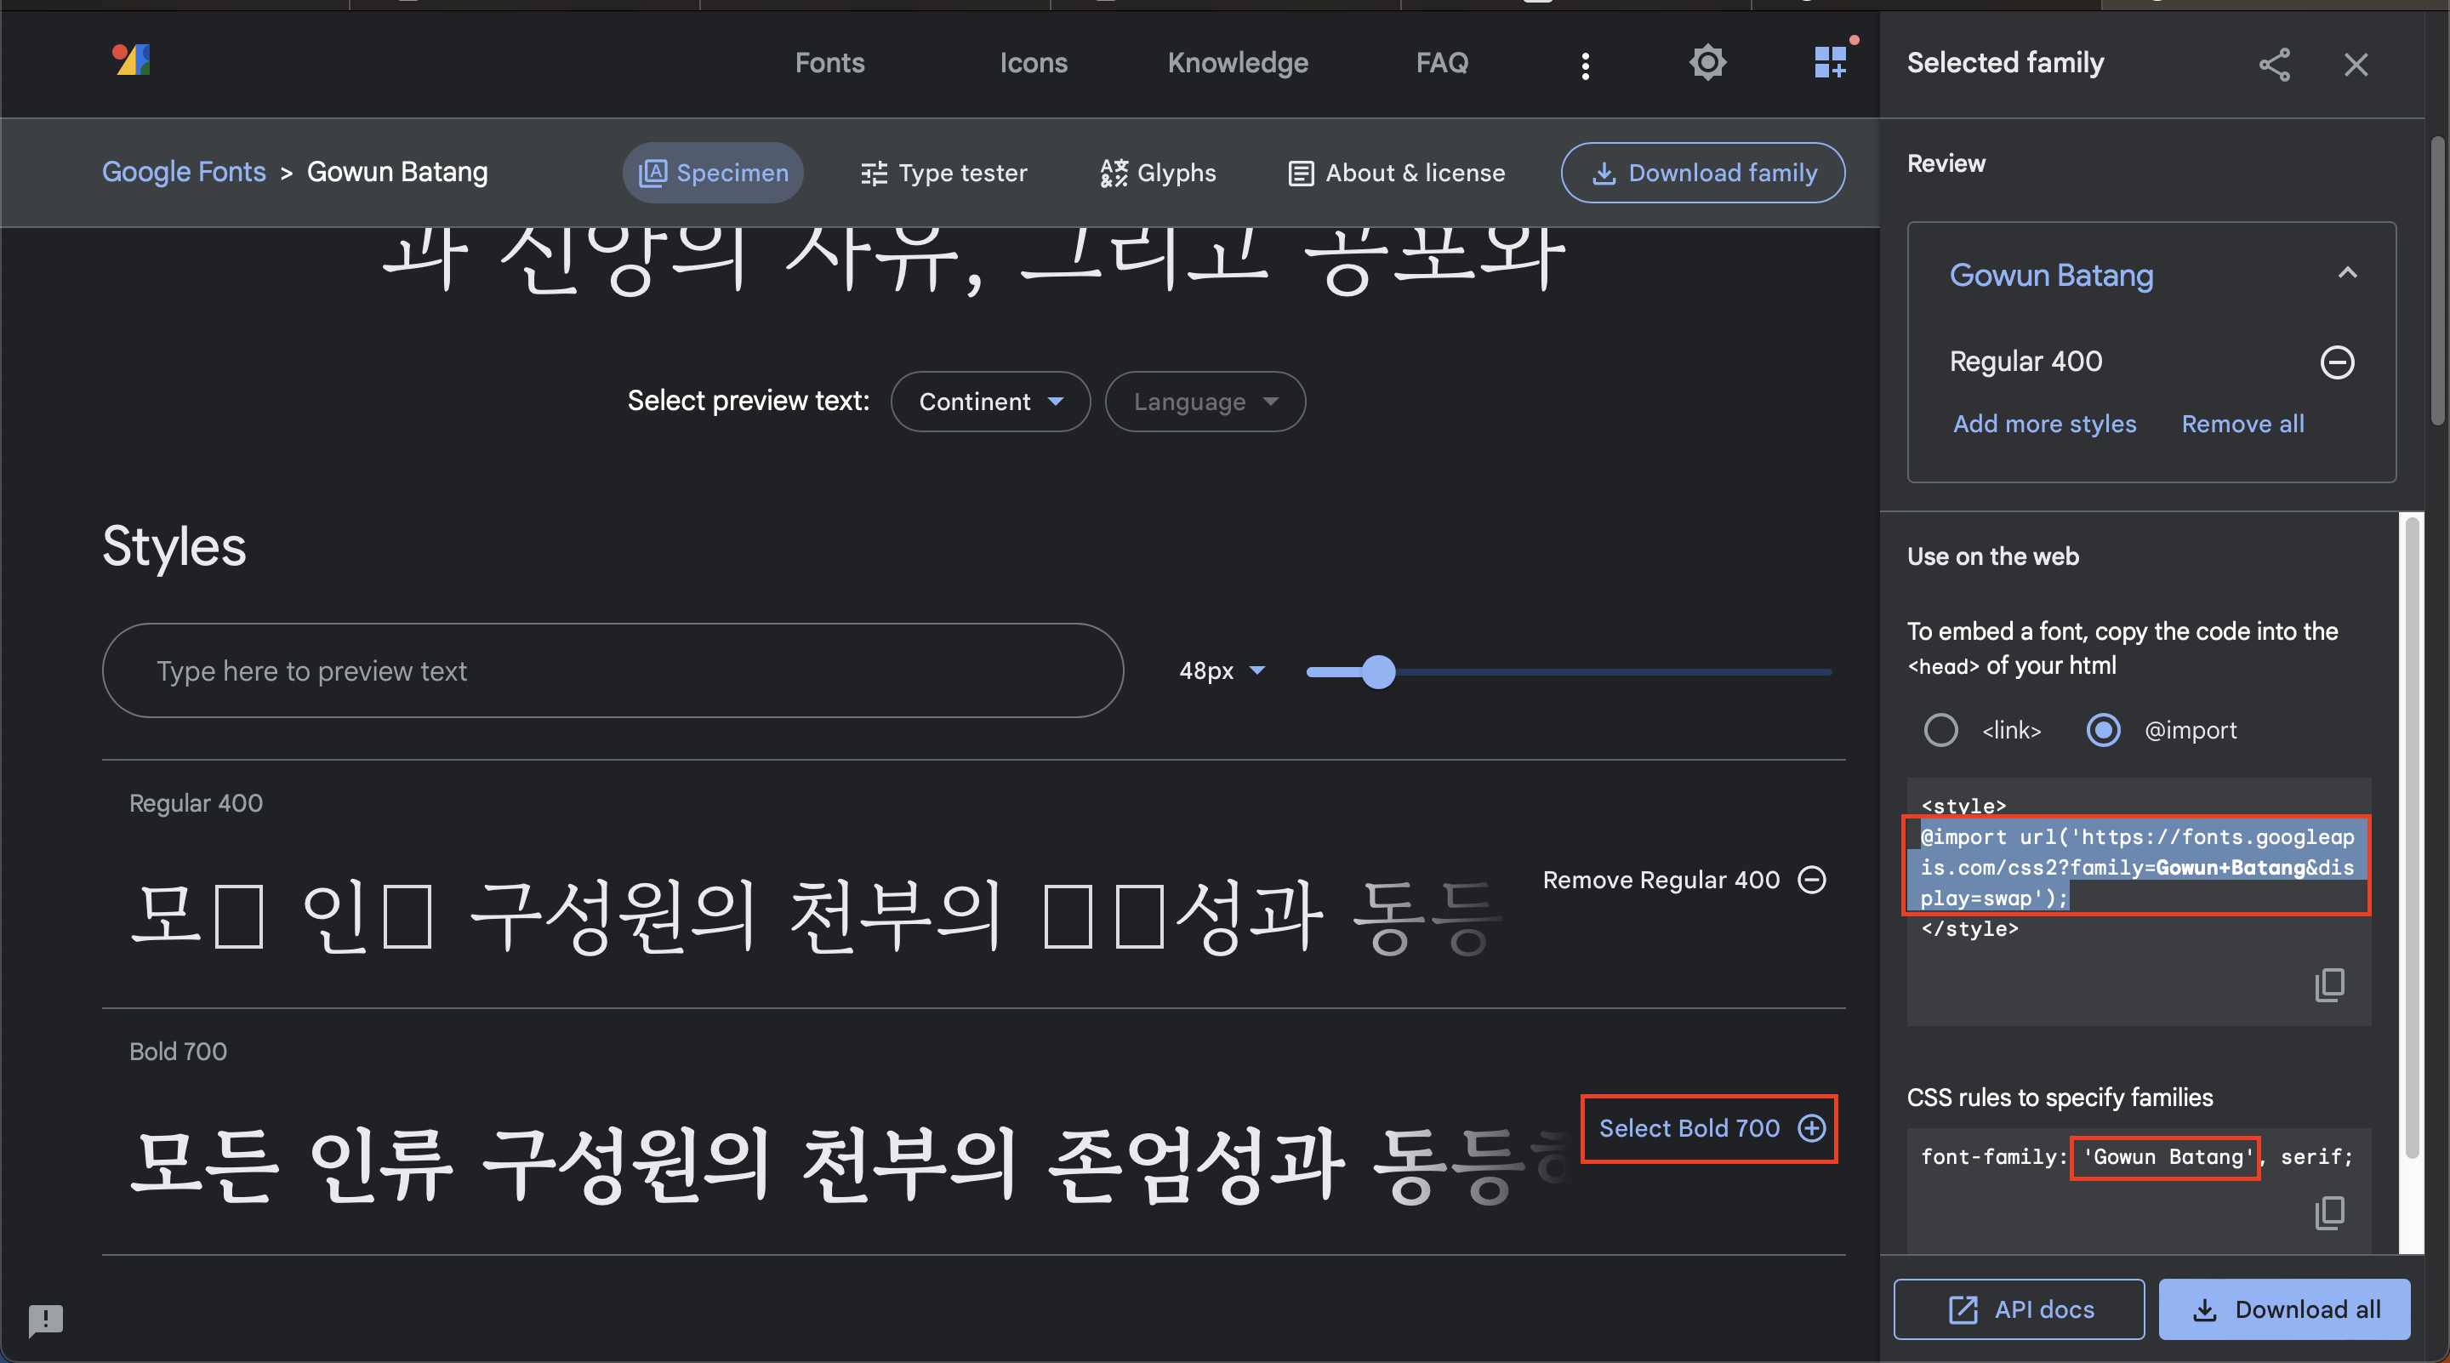The image size is (2450, 1363).
Task: Click the @import code snippet text
Action: tap(2136, 868)
